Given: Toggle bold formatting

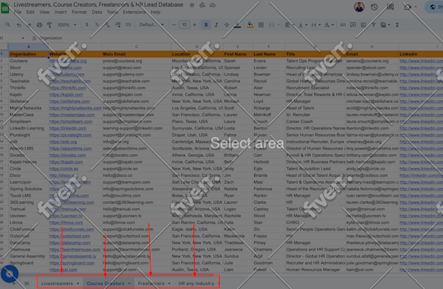Looking at the screenshot, I should coord(206,25).
